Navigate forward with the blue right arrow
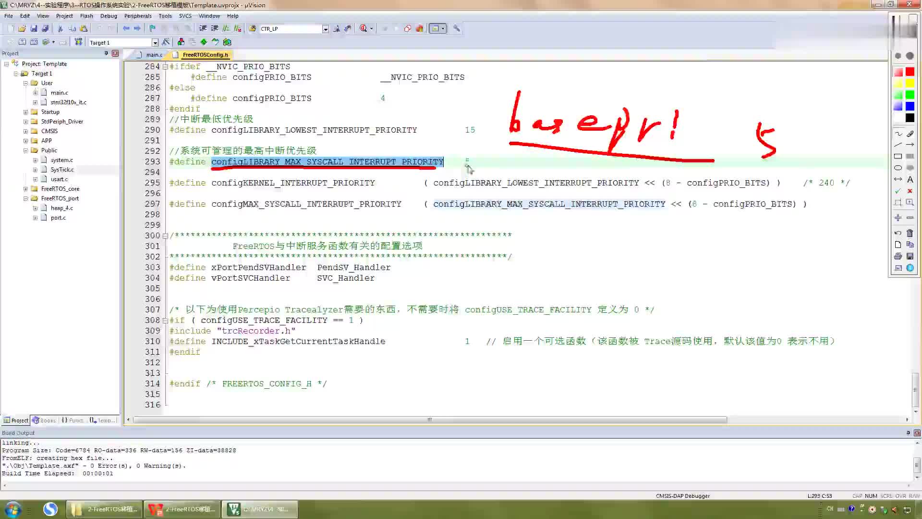The image size is (922, 519). click(137, 29)
